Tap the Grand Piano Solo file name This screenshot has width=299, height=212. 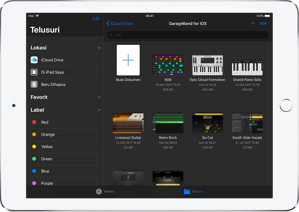tap(247, 80)
